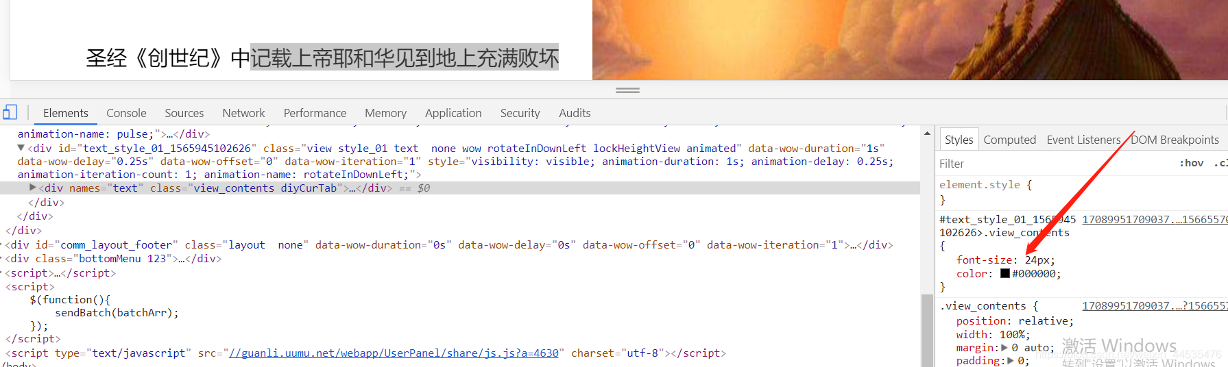Select the Memory tab
Screen dimensions: 1228x367
pos(385,113)
